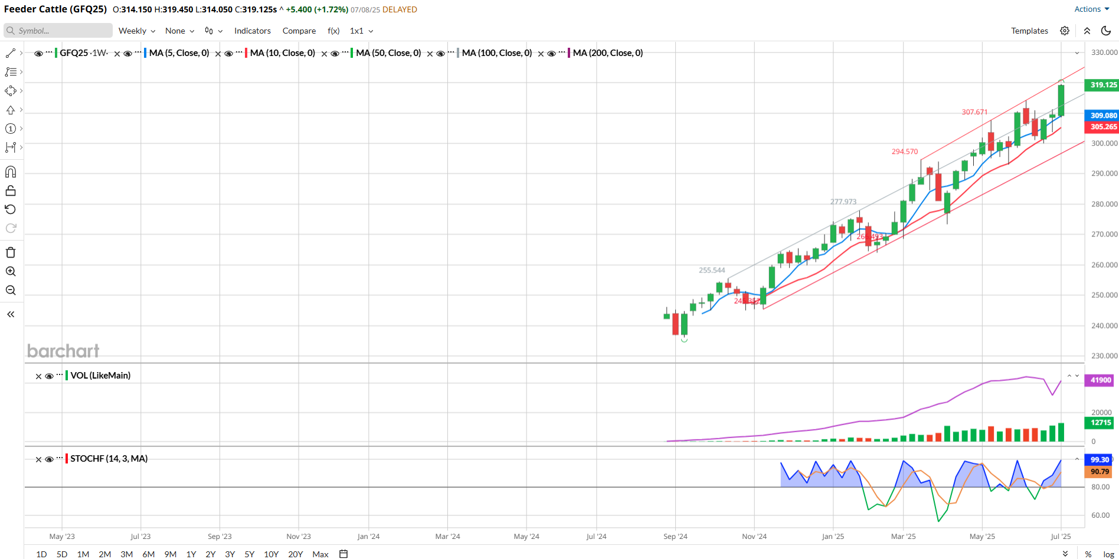Click the zoom in magnifier icon
This screenshot has height=559, width=1119.
click(x=11, y=271)
